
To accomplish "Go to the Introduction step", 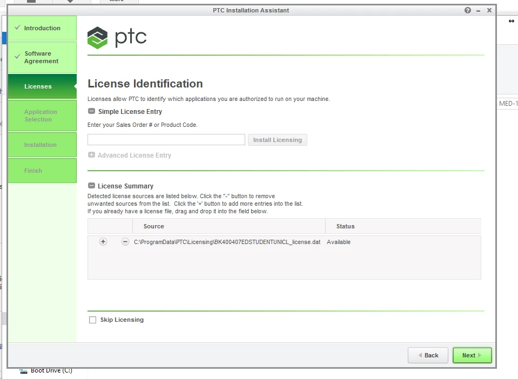I will [x=42, y=28].
